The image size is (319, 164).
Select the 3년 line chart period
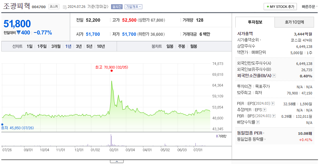79,46
